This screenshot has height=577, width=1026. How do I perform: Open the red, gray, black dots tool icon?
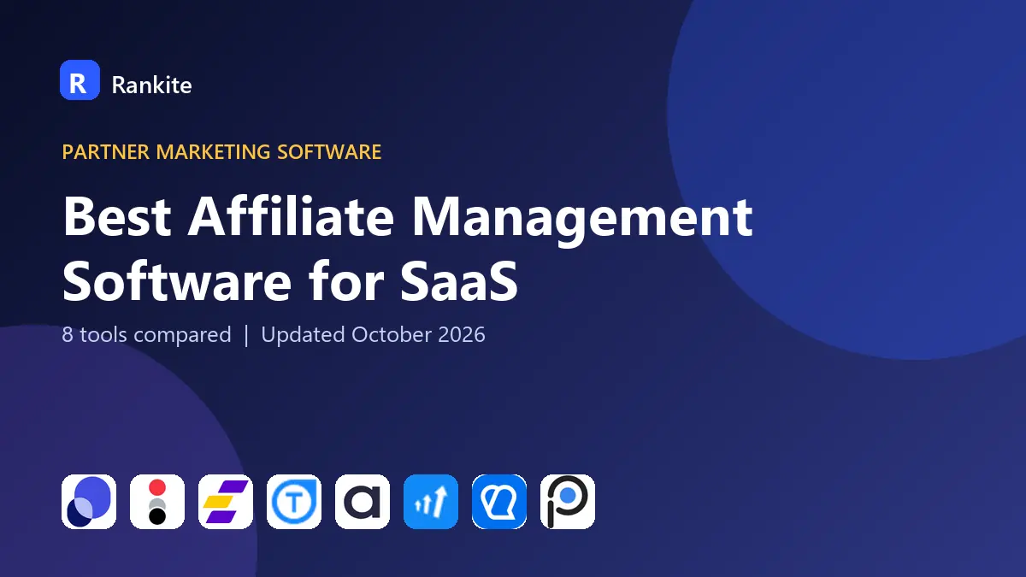pyautogui.click(x=157, y=502)
